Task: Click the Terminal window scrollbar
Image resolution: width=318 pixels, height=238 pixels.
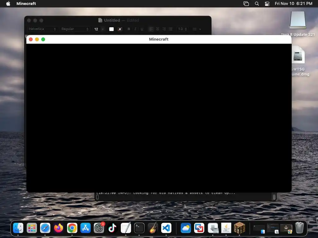Action: [274, 196]
